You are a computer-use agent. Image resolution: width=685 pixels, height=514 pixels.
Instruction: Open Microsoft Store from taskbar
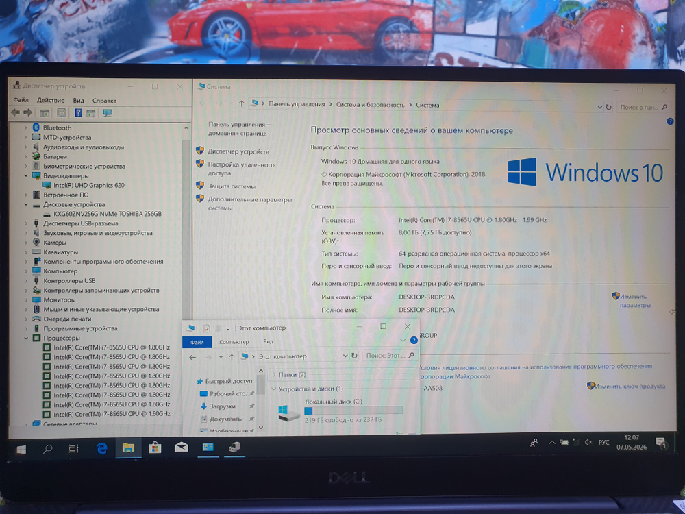155,448
